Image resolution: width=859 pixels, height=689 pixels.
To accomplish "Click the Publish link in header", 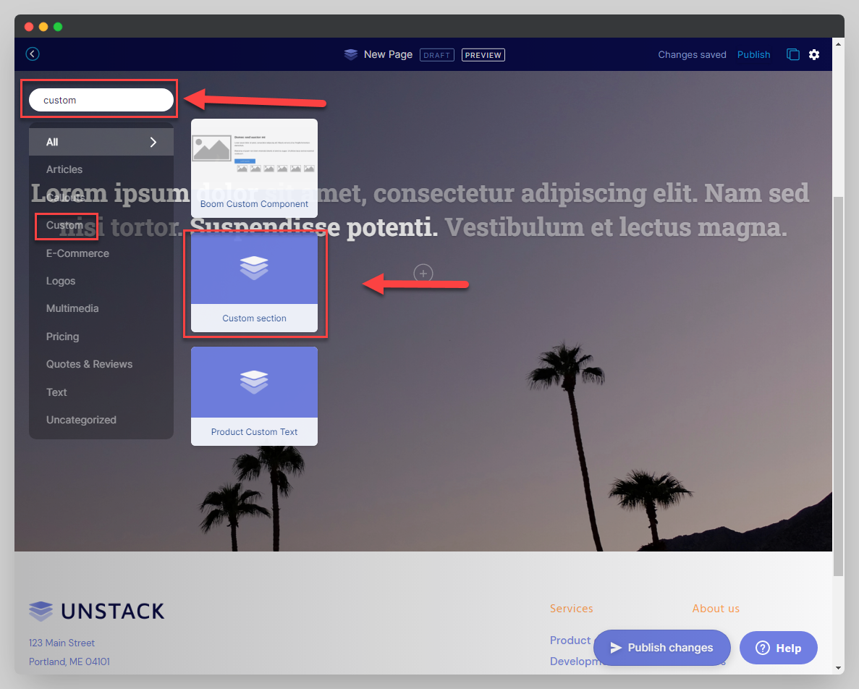I will coord(754,55).
